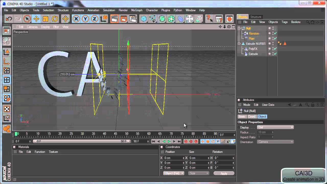
Task: Click the Apply button
Action: pyautogui.click(x=224, y=173)
